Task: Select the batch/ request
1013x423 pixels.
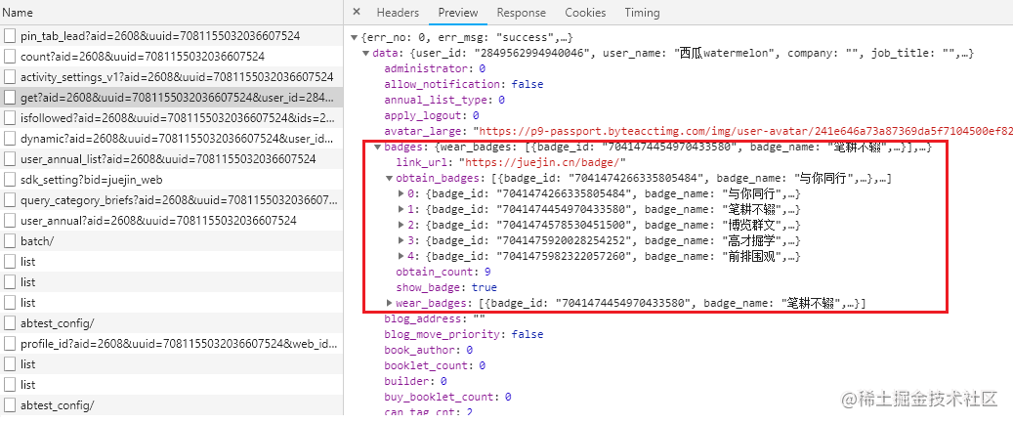Action: (171, 241)
